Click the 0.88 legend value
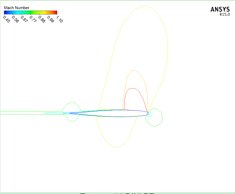 coord(42,19)
